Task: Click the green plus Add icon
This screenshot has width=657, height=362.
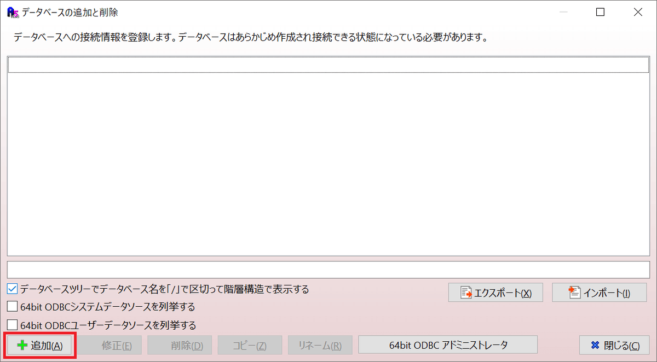Action: pos(22,346)
